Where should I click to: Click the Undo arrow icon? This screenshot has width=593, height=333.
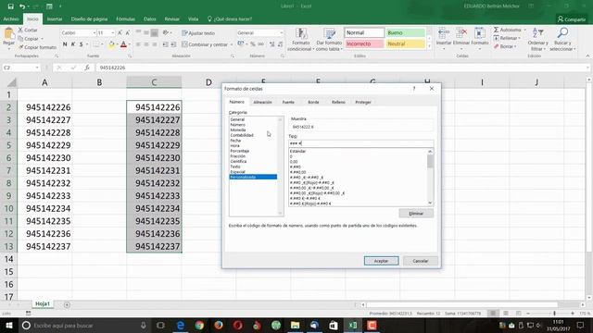click(22, 6)
